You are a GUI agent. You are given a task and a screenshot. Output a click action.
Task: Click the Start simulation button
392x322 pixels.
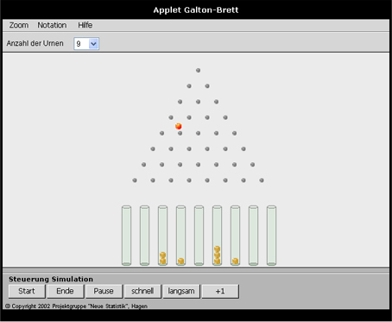pos(27,291)
